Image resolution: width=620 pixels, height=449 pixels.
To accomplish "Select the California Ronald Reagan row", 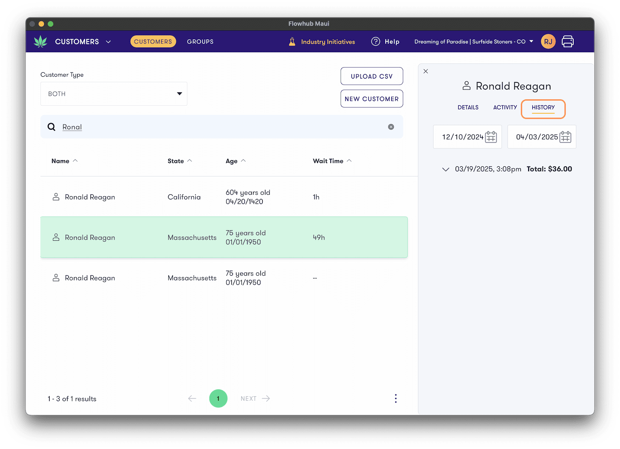I will pos(224,197).
